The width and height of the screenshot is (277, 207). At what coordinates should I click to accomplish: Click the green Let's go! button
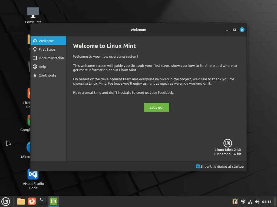(156, 107)
